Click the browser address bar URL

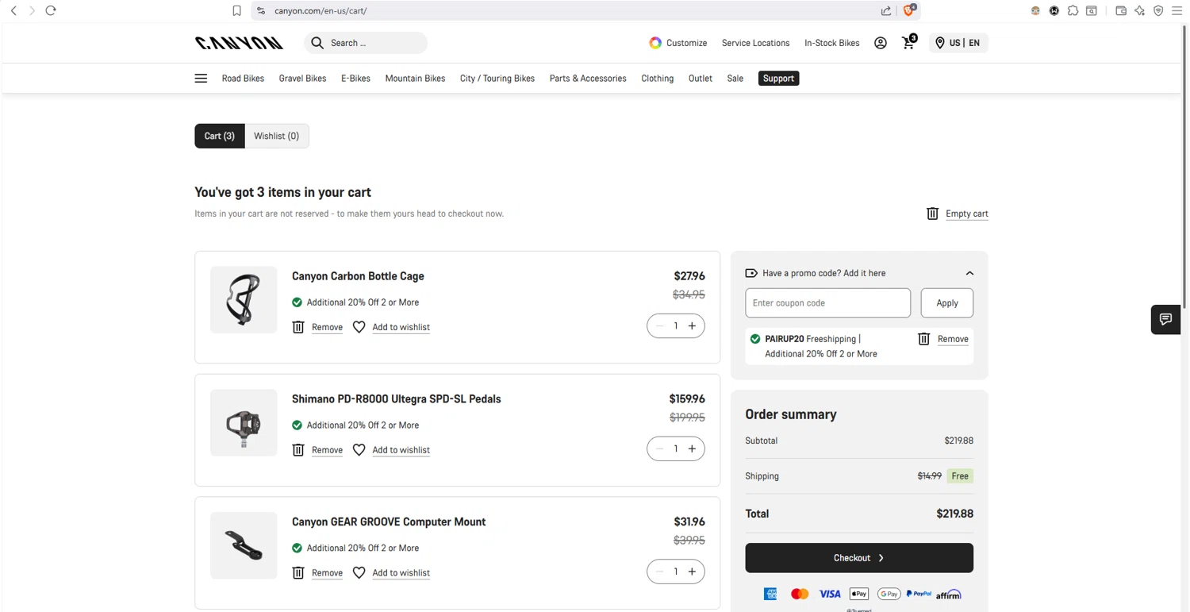pyautogui.click(x=321, y=11)
